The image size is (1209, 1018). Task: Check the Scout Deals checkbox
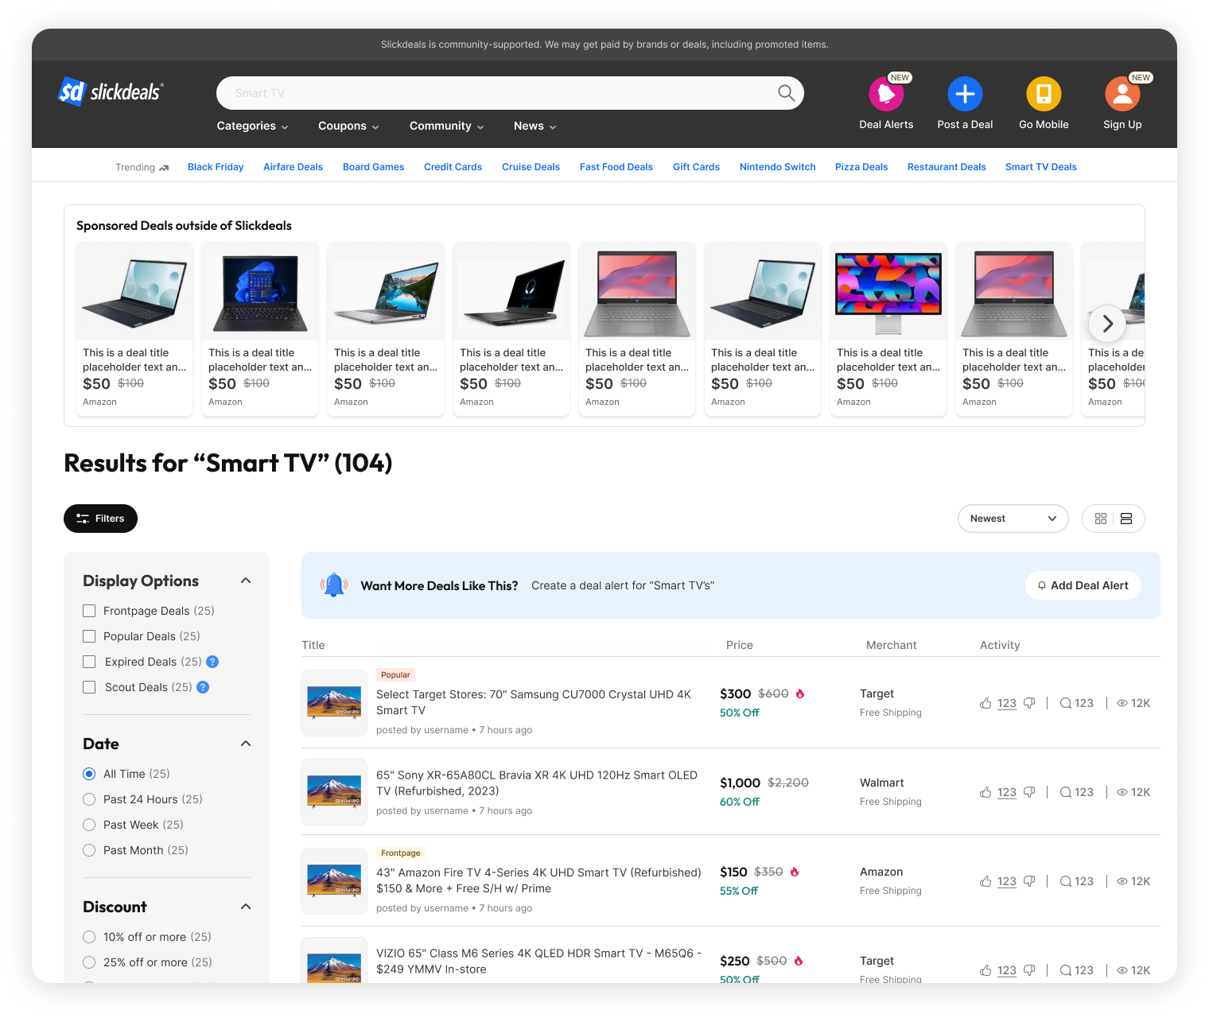[x=89, y=687]
